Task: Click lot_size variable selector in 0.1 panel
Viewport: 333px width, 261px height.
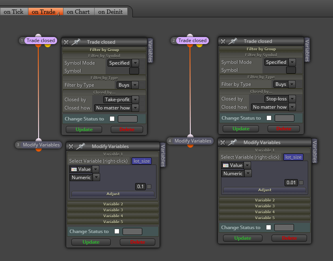Action: [141, 161]
